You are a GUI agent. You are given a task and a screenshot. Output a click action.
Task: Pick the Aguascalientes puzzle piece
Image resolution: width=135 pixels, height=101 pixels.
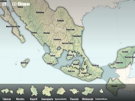61,91
